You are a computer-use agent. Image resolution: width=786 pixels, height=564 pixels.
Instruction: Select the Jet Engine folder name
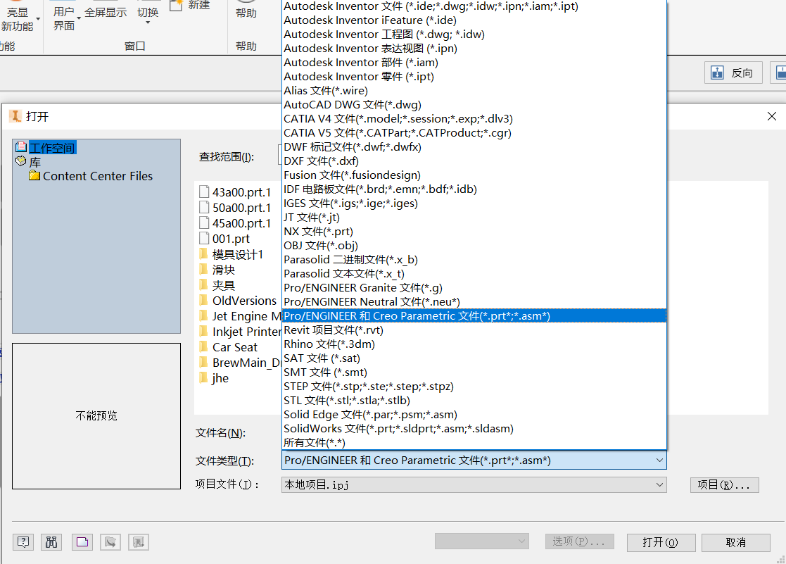pos(246,316)
